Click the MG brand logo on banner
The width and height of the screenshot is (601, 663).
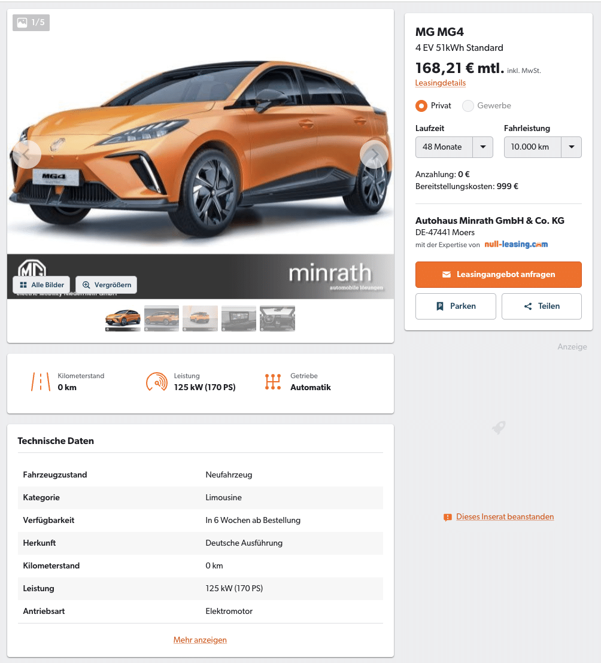pyautogui.click(x=32, y=267)
